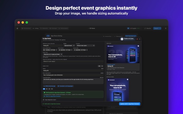Edit the Long description text area
The width and height of the screenshot is (183, 114).
pos(73,81)
